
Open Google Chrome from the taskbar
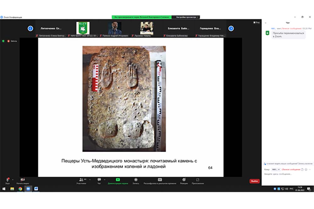pyautogui.click(x=20, y=189)
